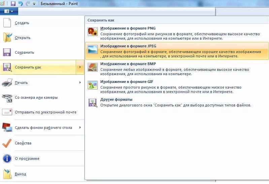Screen dimensions: 269x184
Task: Click the JPEG format landscape icon
Action: pyautogui.click(x=93, y=49)
